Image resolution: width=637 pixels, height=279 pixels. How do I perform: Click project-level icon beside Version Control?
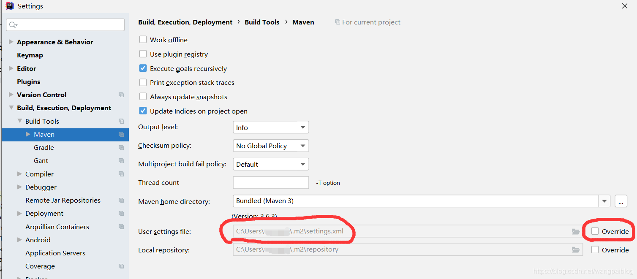[x=121, y=95]
